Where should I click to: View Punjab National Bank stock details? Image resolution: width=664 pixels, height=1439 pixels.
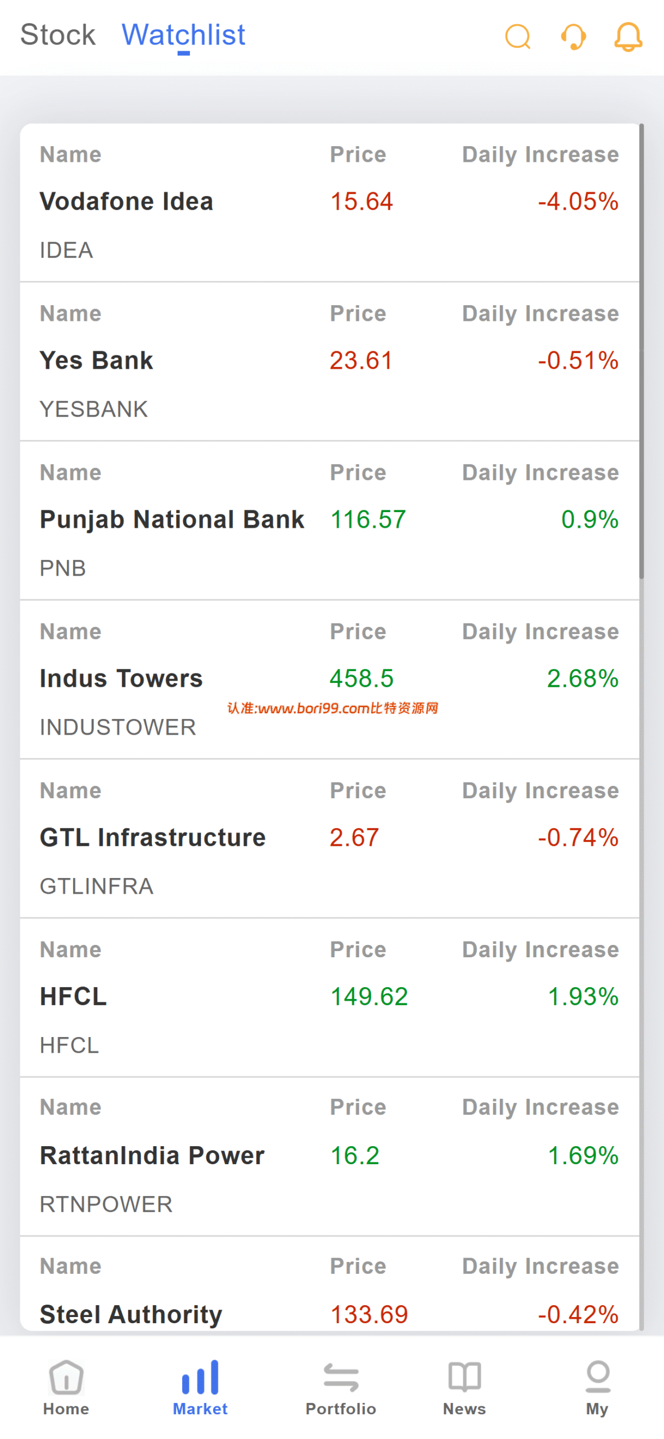pos(330,521)
